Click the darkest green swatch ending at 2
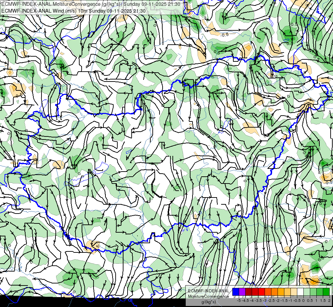Image resolution: width=333 pixels, height=307 pixels. [326, 292]
